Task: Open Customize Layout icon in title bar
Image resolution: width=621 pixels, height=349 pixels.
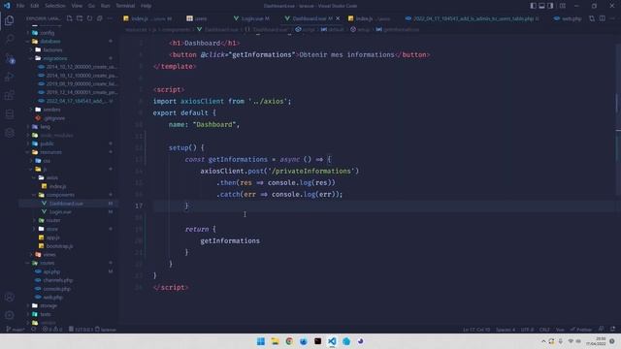Action: click(x=563, y=6)
